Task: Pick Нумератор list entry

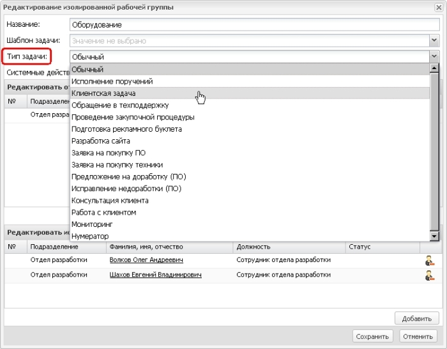Action: pos(90,237)
